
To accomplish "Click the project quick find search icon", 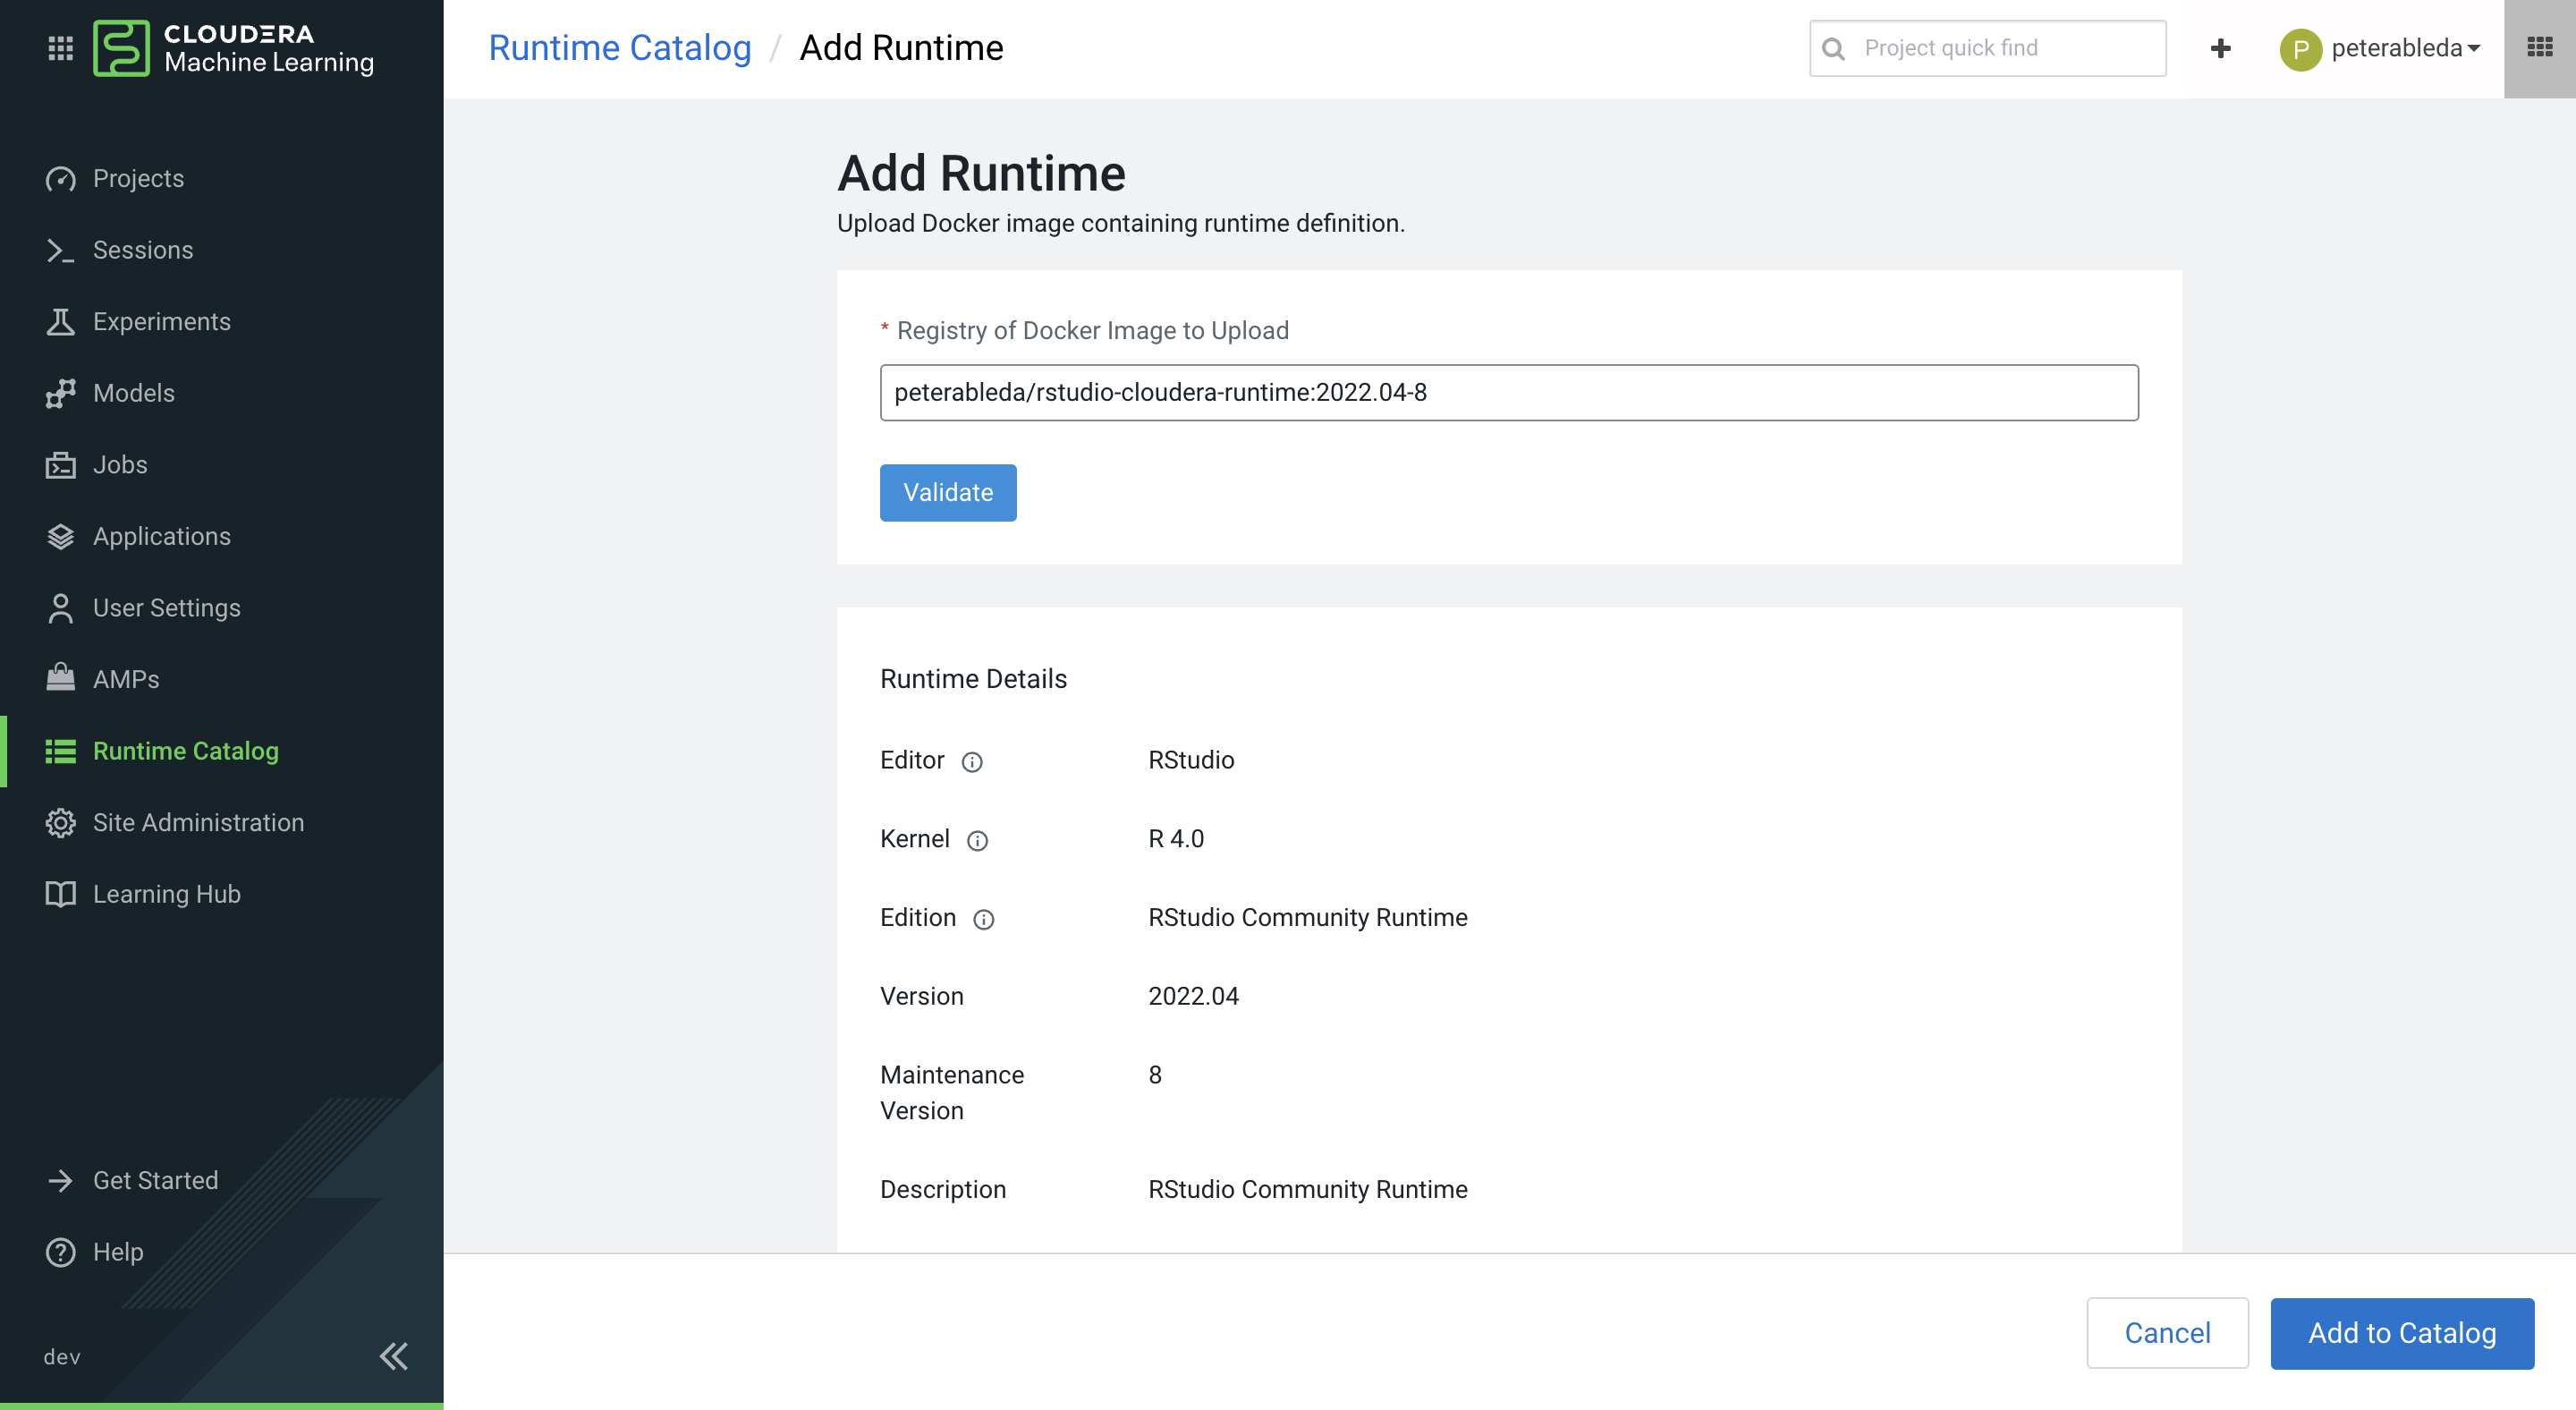I will [x=1835, y=47].
